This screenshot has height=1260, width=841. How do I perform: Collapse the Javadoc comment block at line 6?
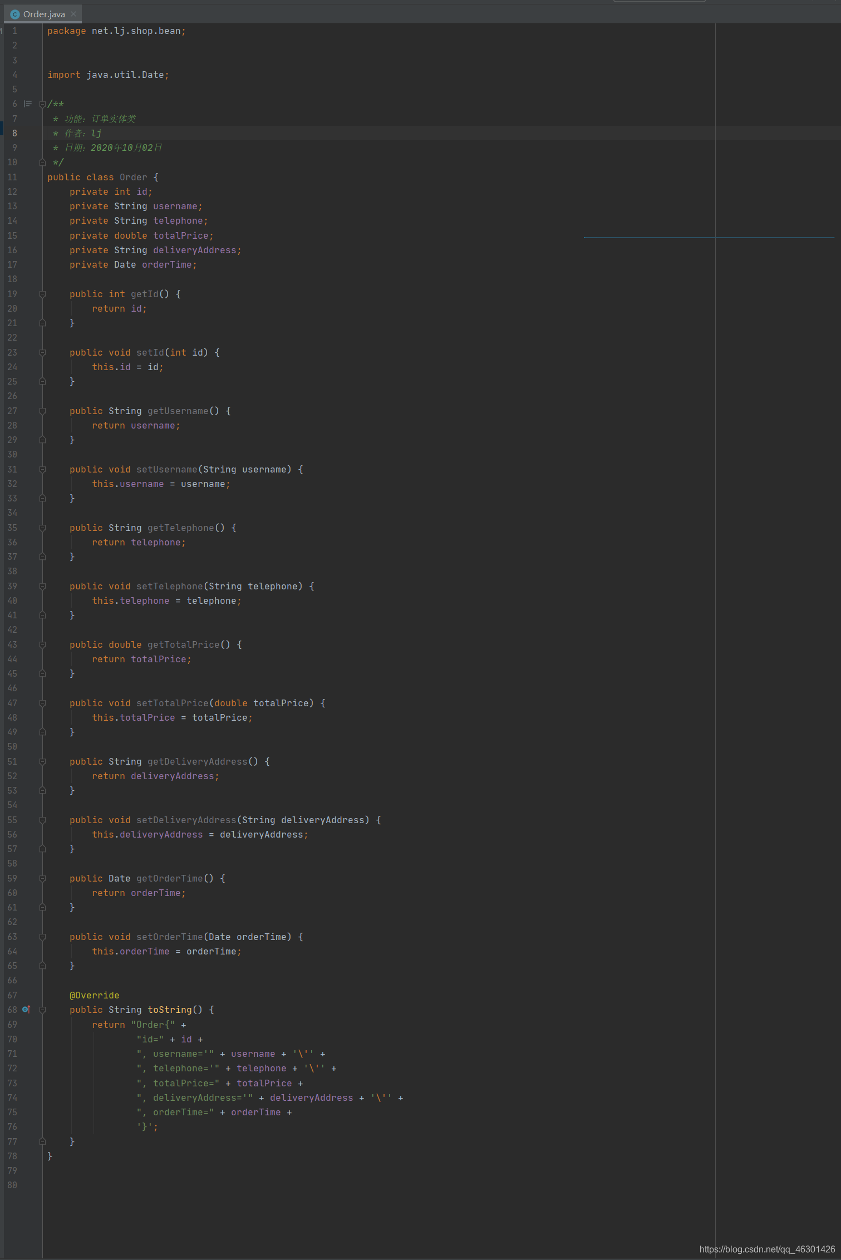[x=42, y=104]
